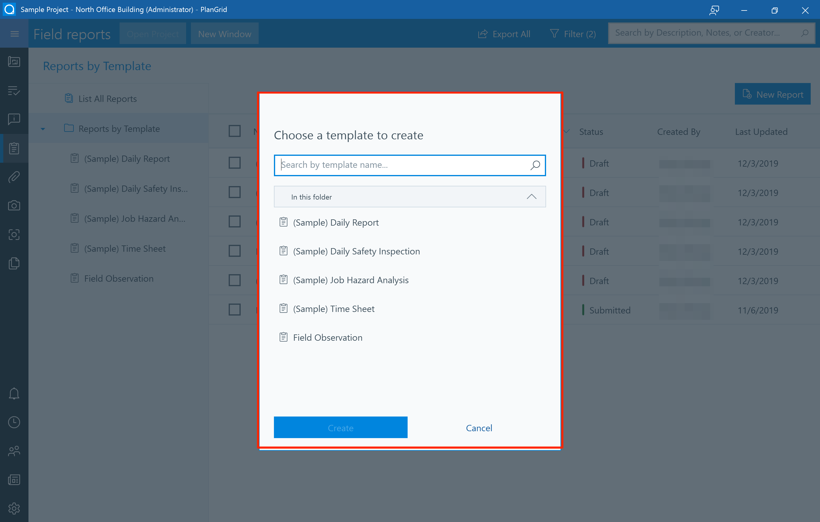Choose (Sample) Job Hazard Analysis template

coord(410,280)
